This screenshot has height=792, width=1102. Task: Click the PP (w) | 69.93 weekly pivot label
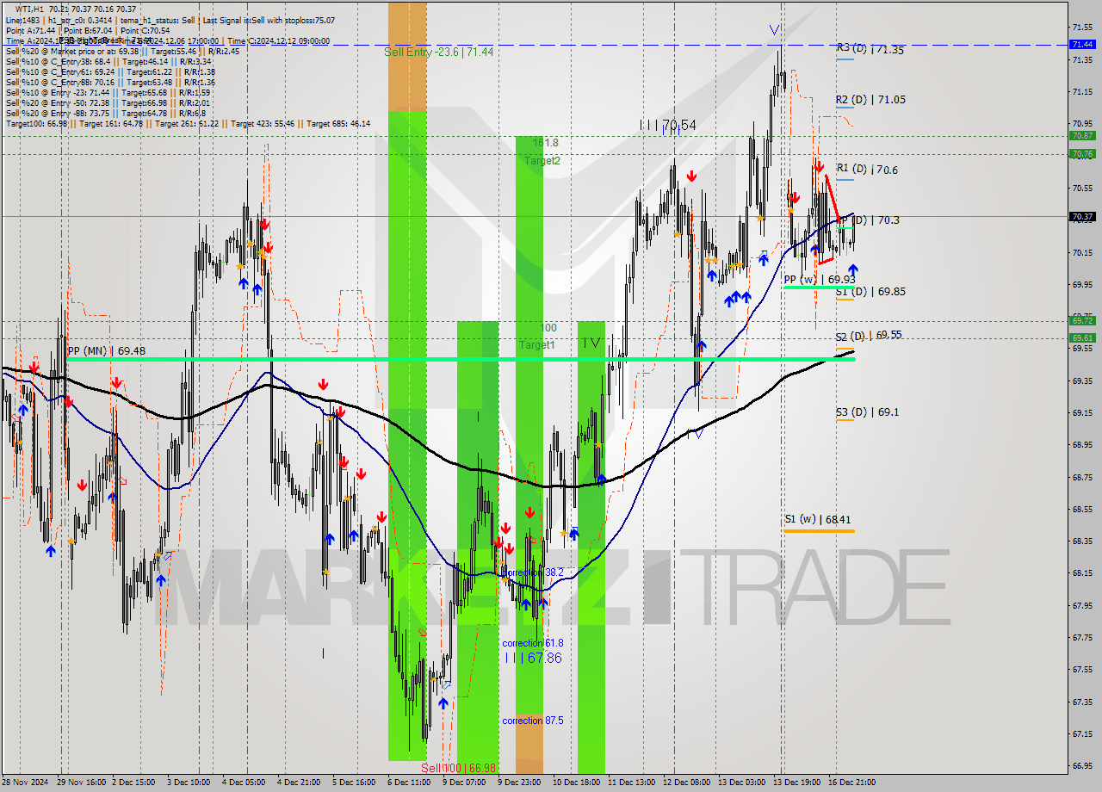820,280
